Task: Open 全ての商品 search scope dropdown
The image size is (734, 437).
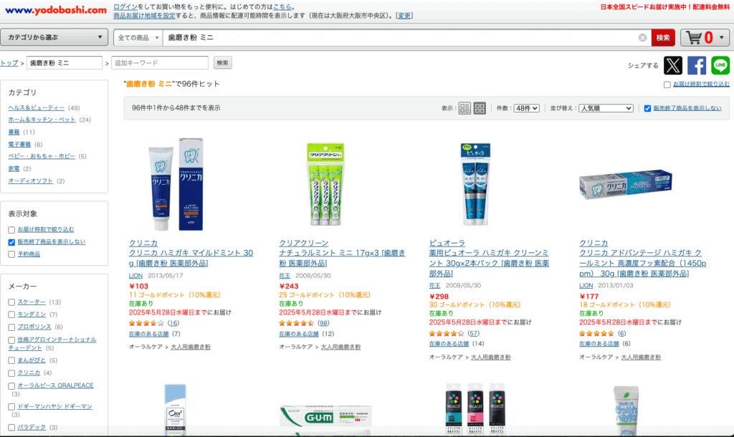Action: point(138,37)
